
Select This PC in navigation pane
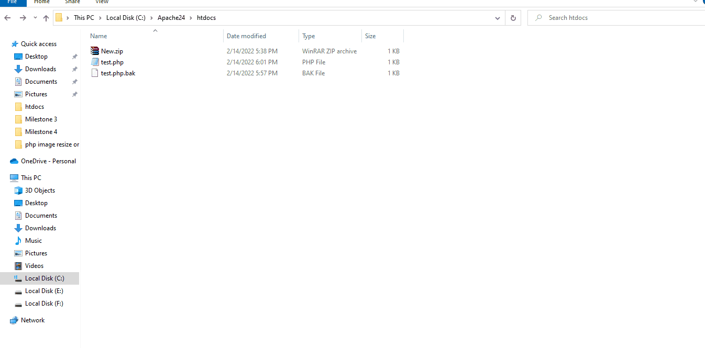(31, 178)
